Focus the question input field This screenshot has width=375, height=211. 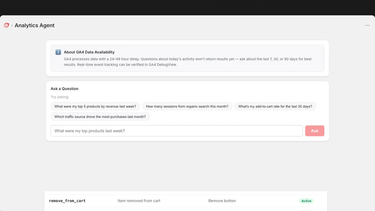click(177, 131)
